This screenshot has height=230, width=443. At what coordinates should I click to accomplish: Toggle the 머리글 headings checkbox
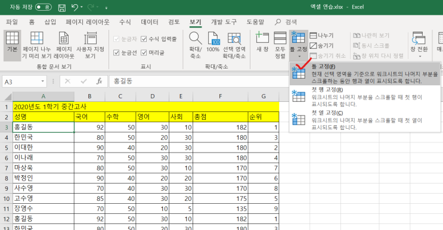144,52
